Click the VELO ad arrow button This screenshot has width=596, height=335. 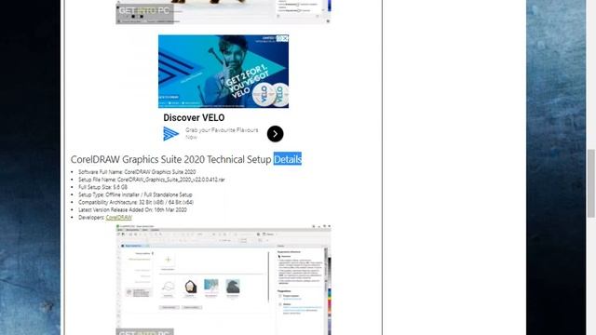point(275,134)
